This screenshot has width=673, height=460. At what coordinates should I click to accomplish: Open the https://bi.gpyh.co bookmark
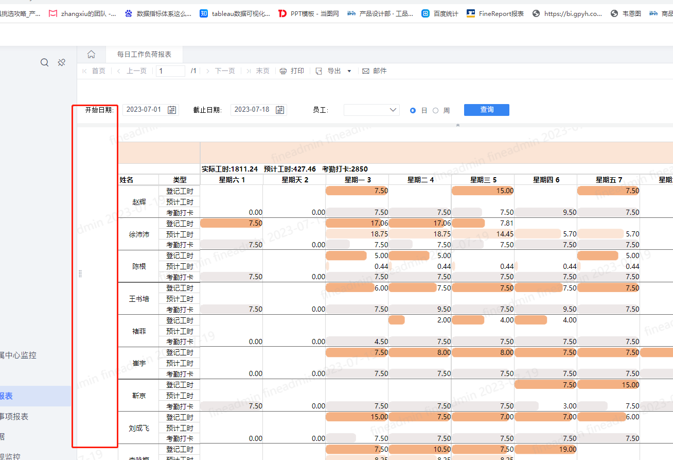tap(568, 14)
